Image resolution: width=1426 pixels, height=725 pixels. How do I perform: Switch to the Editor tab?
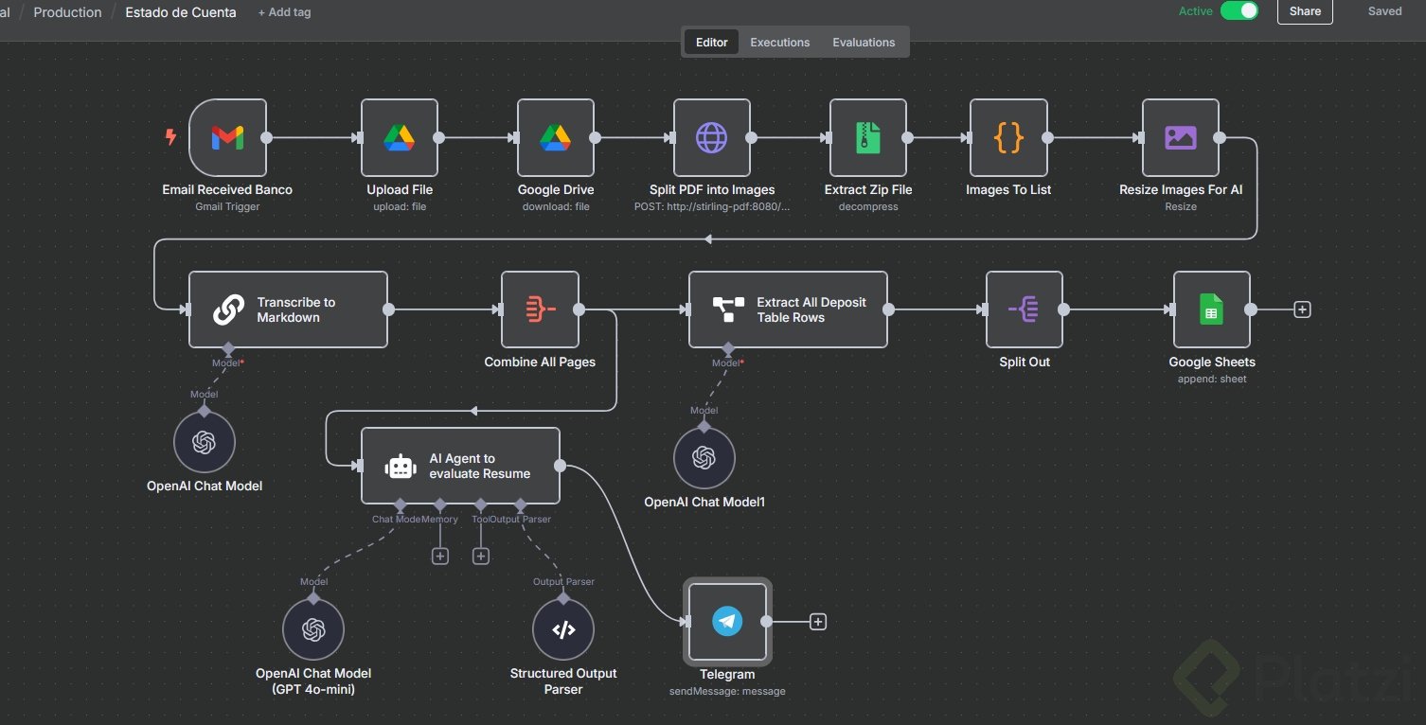pyautogui.click(x=712, y=43)
